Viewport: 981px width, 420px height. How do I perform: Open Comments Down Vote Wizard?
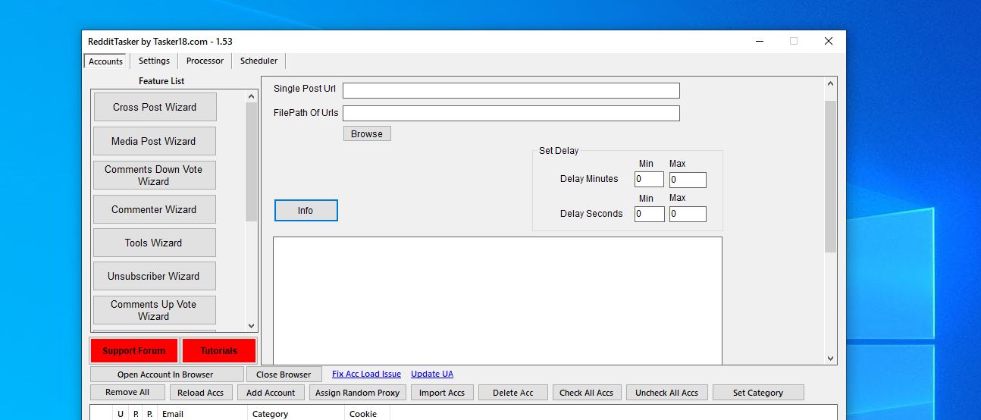[x=155, y=175]
